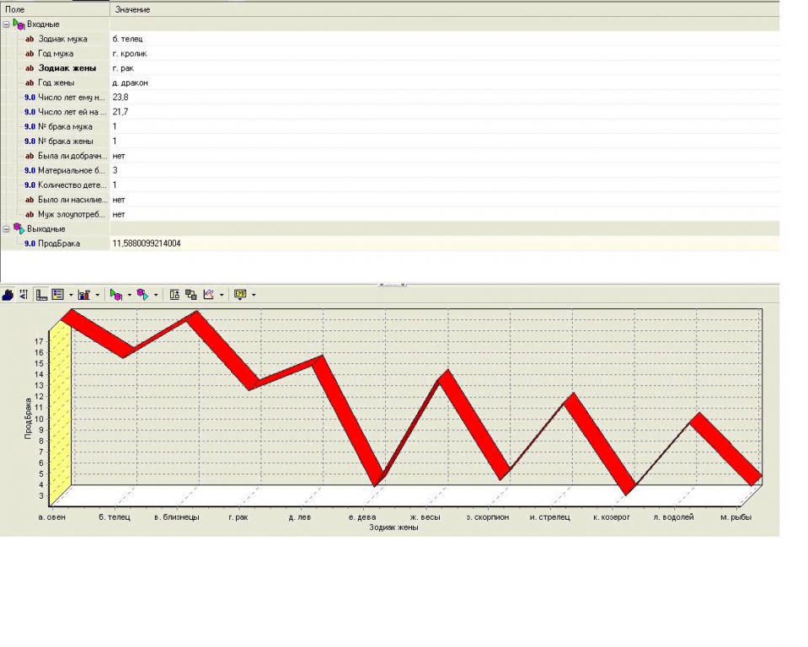Screen dimensions: 808x647
Task: Click the chart legend list icon
Action: pyautogui.click(x=58, y=295)
